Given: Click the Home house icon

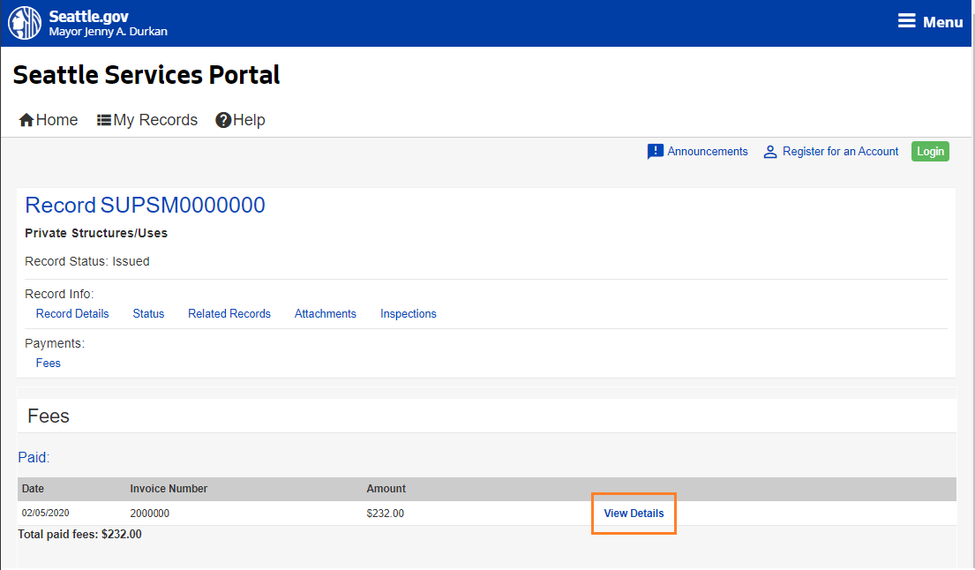Looking at the screenshot, I should pyautogui.click(x=26, y=120).
